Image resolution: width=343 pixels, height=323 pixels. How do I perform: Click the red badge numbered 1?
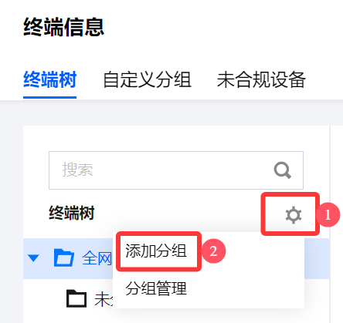tap(328, 215)
